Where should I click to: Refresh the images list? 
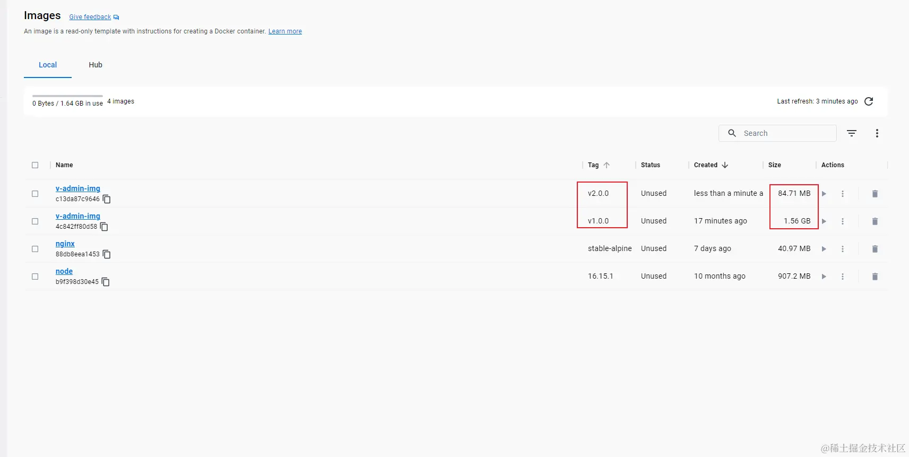click(x=869, y=101)
